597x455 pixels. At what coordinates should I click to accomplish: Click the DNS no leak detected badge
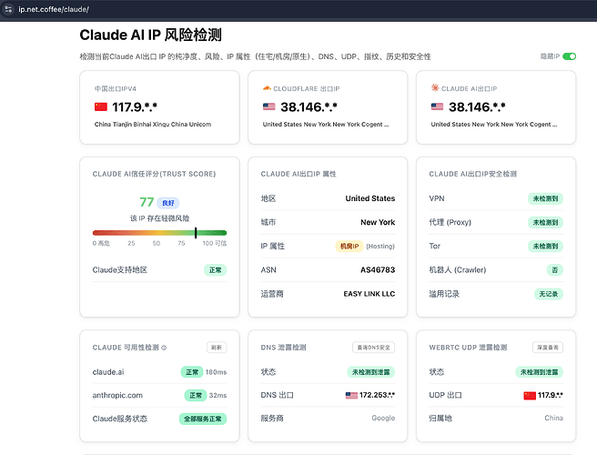[x=370, y=372]
